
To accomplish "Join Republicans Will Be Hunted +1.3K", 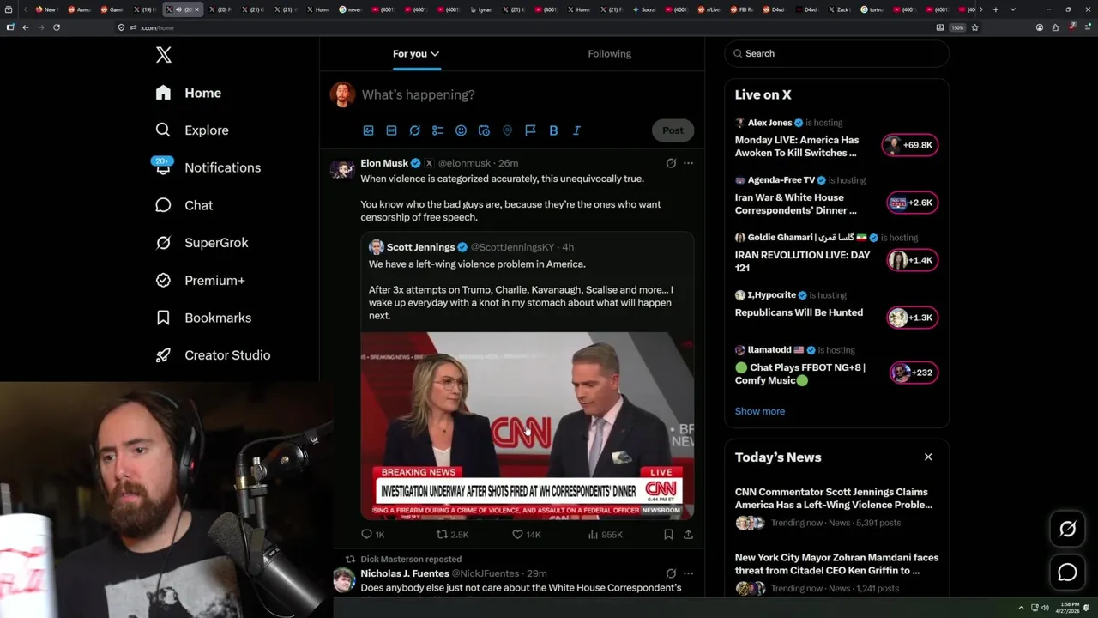I will 912,318.
